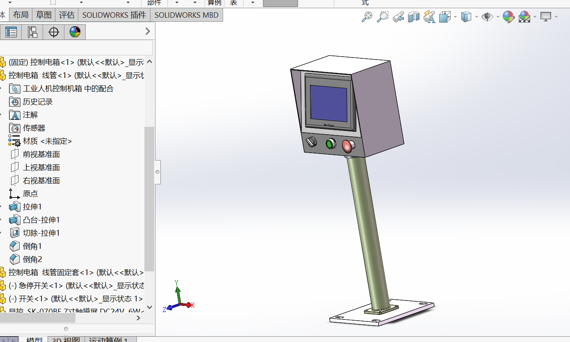This screenshot has height=342, width=570.
Task: Open Display Style dropdown arrow
Action: click(x=476, y=17)
